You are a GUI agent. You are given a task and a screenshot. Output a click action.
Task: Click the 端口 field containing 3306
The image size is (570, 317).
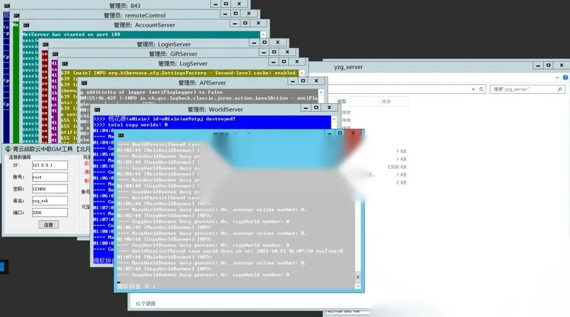50,212
